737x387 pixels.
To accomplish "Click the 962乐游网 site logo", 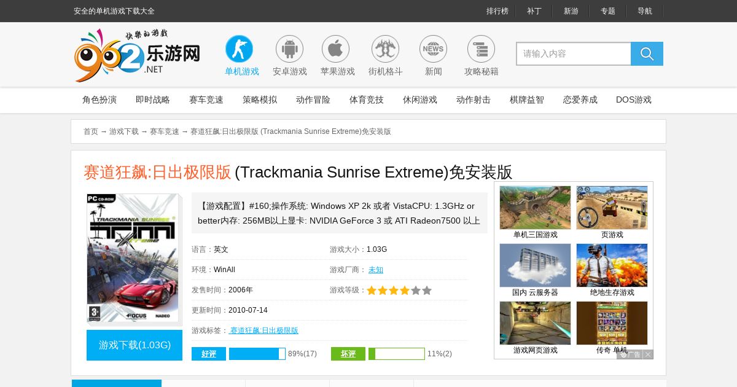I will coord(138,55).
